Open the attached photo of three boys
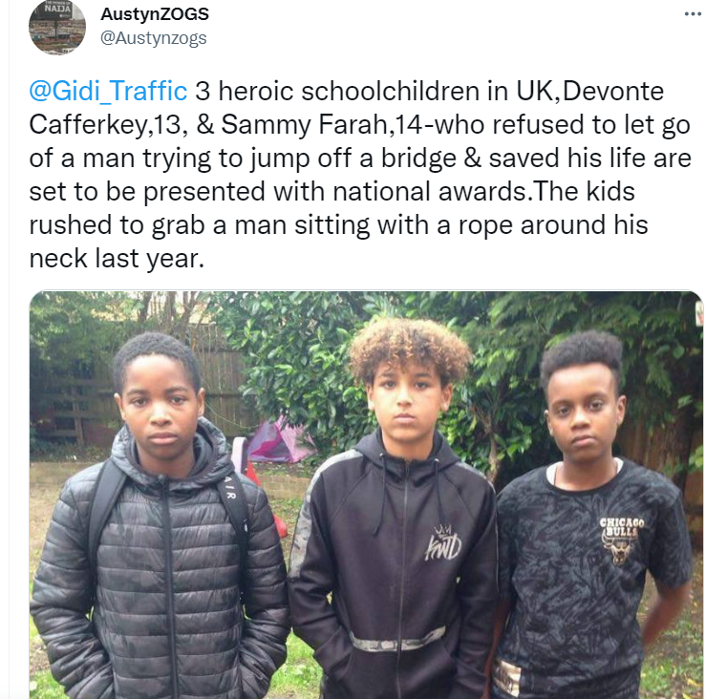Image resolution: width=706 pixels, height=699 pixels. pyautogui.click(x=366, y=495)
